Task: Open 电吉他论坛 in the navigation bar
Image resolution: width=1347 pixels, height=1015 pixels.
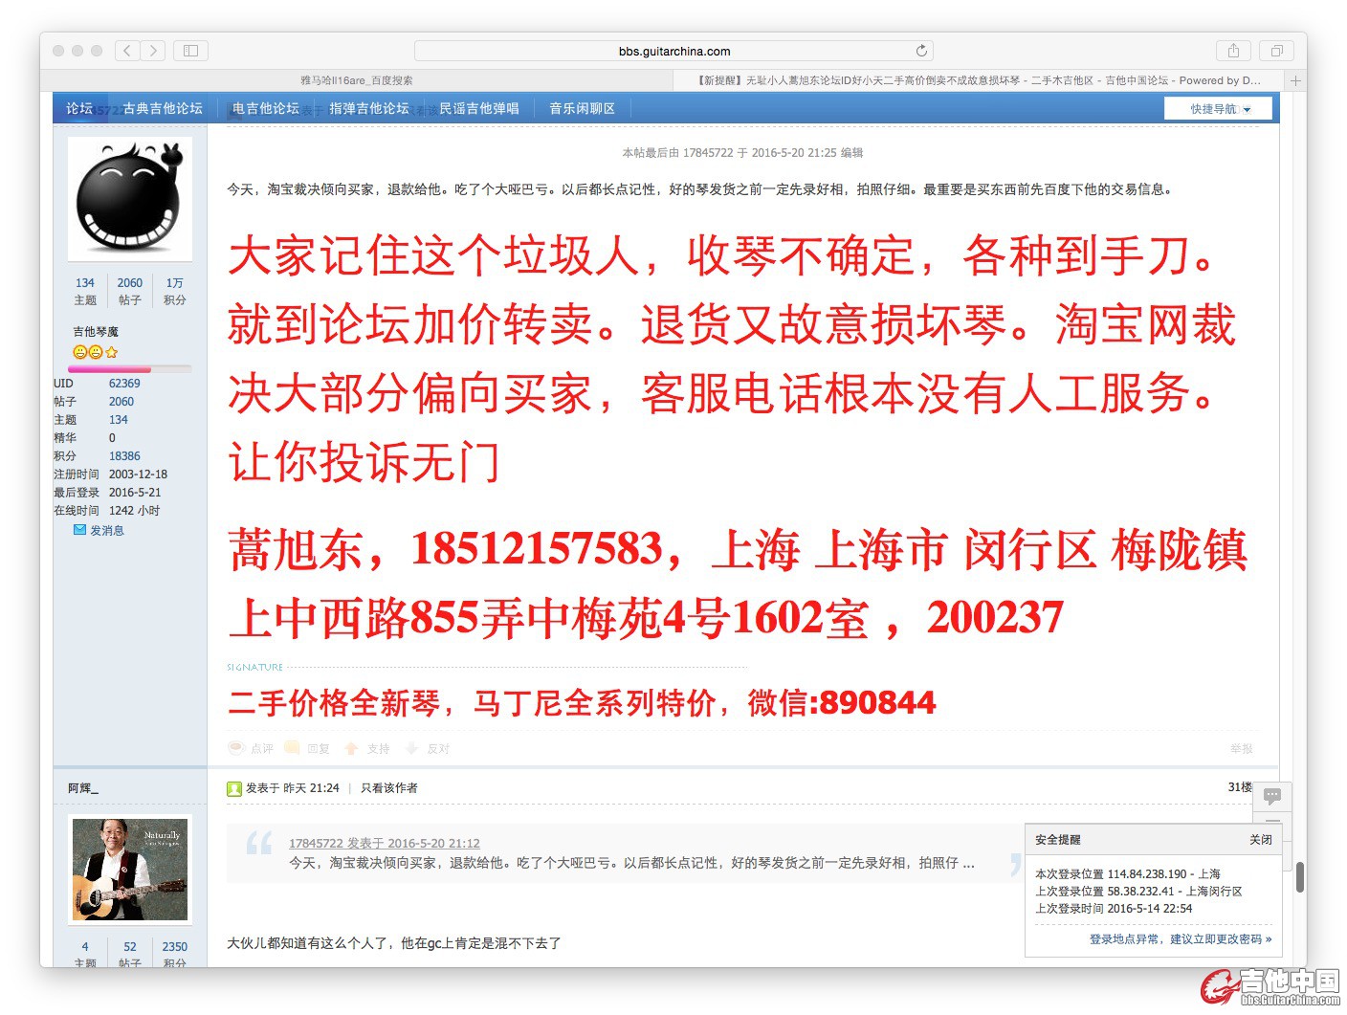Action: 266,109
